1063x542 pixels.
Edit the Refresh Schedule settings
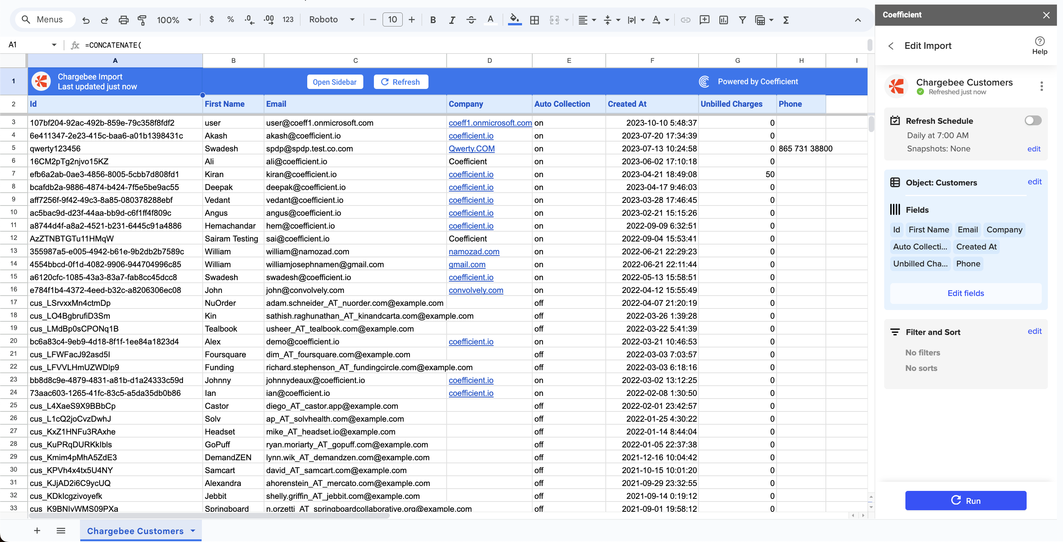(1034, 149)
